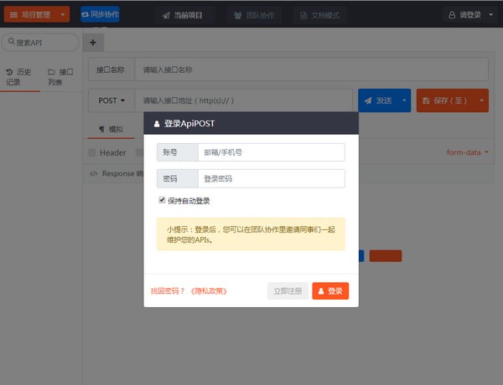Click the paper plane icon on 当前项目
This screenshot has height=385, width=503.
tap(166, 15)
